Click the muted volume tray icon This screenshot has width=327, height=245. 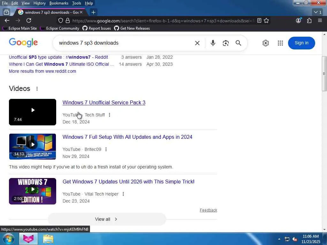click(295, 239)
